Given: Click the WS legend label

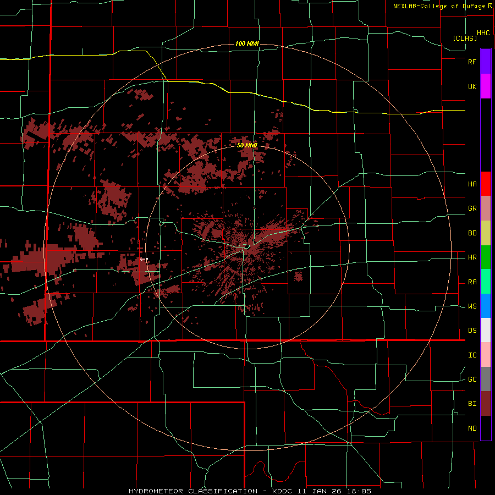Looking at the screenshot, I should [x=472, y=306].
